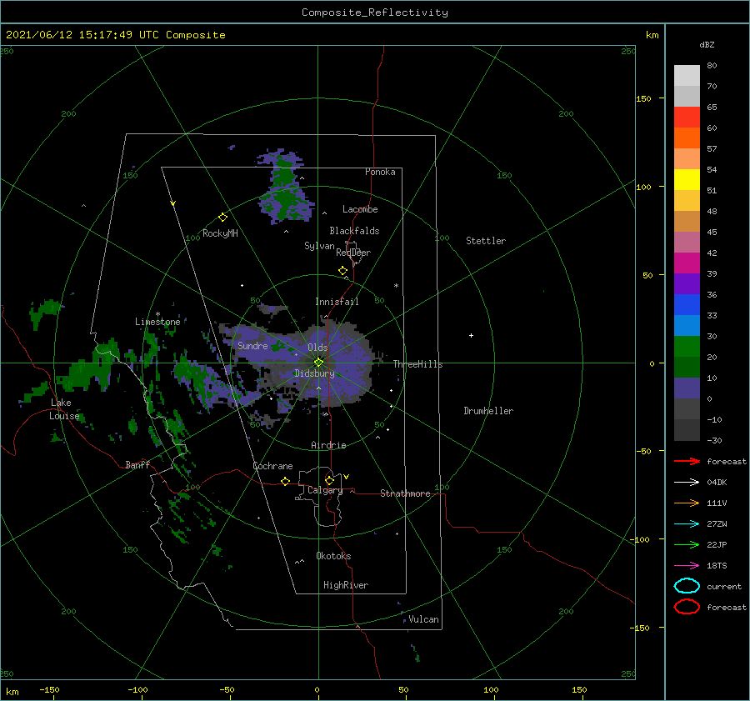Viewport: 750px width, 701px height.
Task: Click the yellow diamond marker near RockyMH
Action: (222, 218)
